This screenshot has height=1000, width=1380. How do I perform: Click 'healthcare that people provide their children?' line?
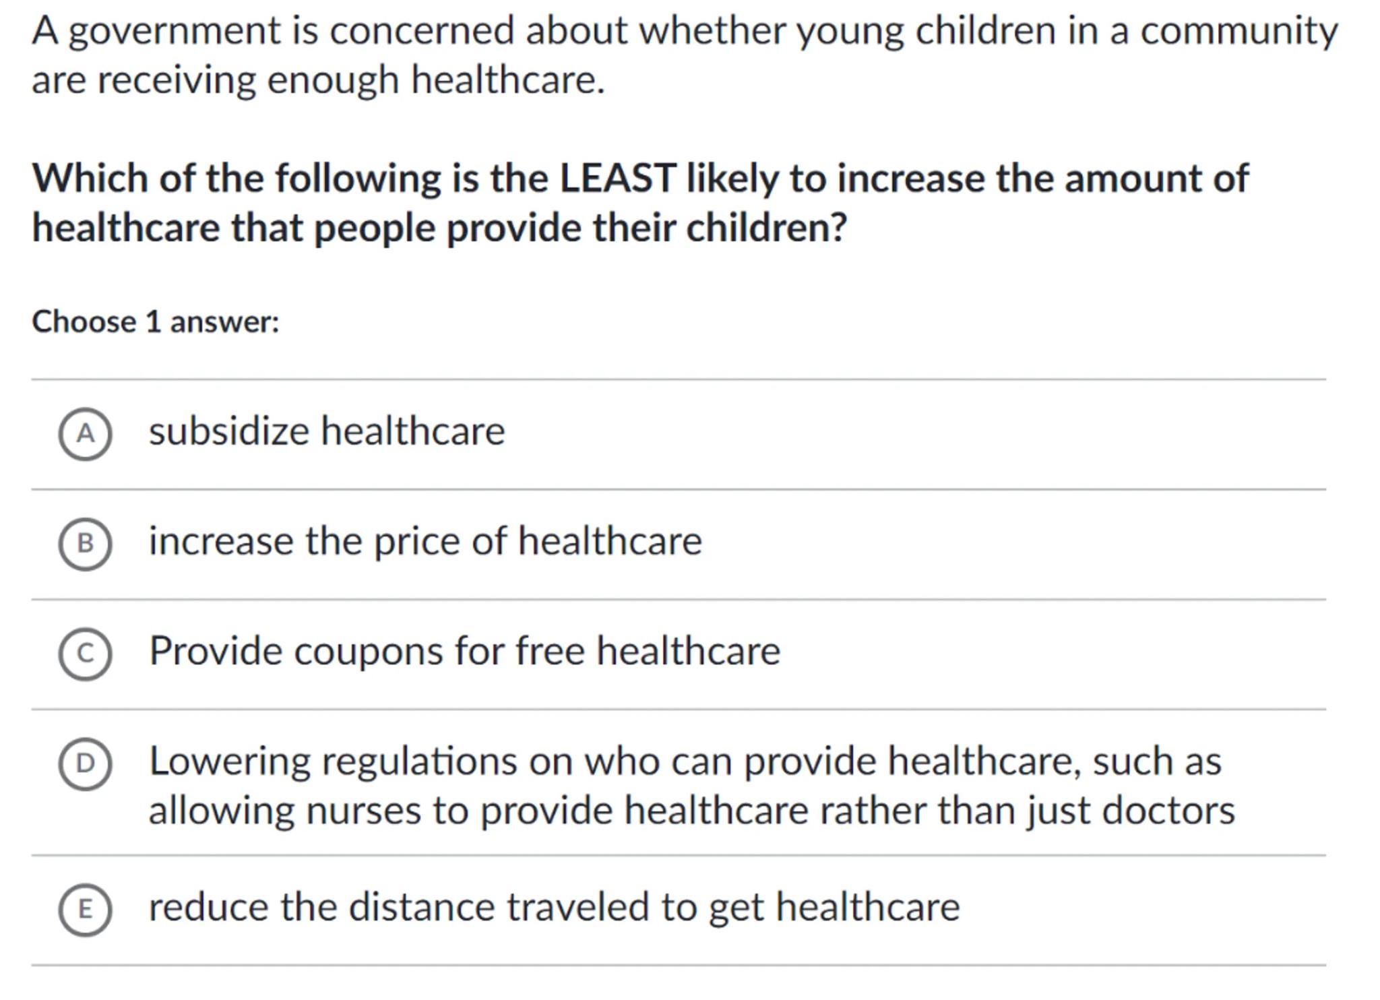pos(439,228)
